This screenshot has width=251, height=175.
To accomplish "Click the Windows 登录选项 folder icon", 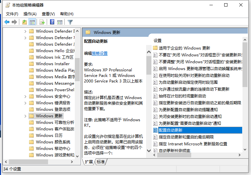I will click(x=31, y=109).
